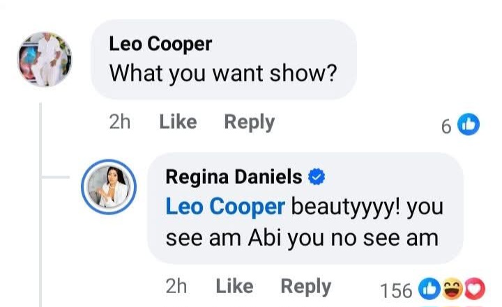Like Regina Daniels' reply
Viewport: 502px width, 307px height.
click(x=235, y=286)
